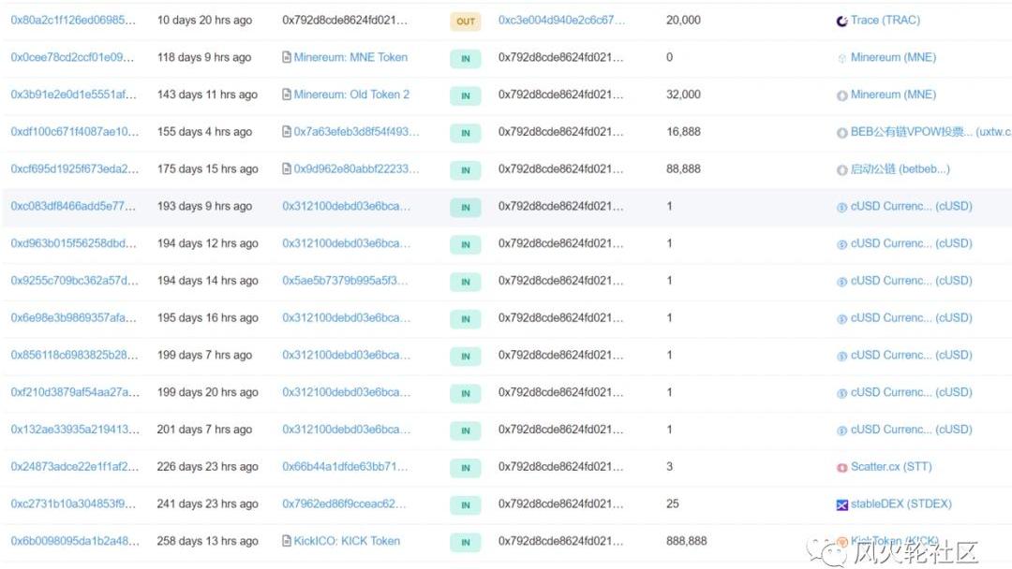Click the Trace (TRAC) token logo icon
The height and width of the screenshot is (569, 1012).
point(841,22)
